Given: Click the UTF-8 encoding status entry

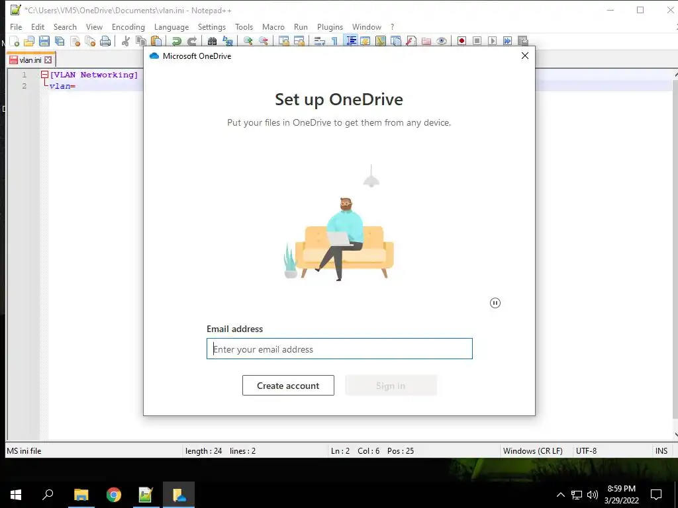Looking at the screenshot, I should pyautogui.click(x=586, y=450).
